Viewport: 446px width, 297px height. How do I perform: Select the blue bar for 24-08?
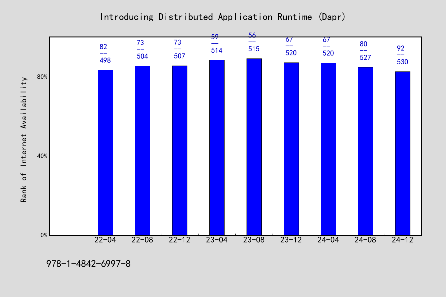click(365, 151)
